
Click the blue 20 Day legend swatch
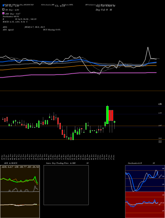pos(4,6)
